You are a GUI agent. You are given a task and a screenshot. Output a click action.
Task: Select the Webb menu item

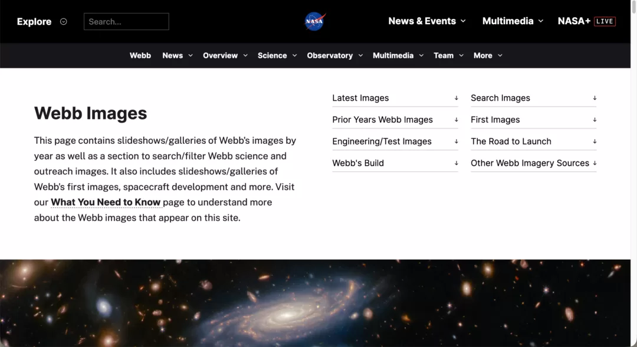140,55
